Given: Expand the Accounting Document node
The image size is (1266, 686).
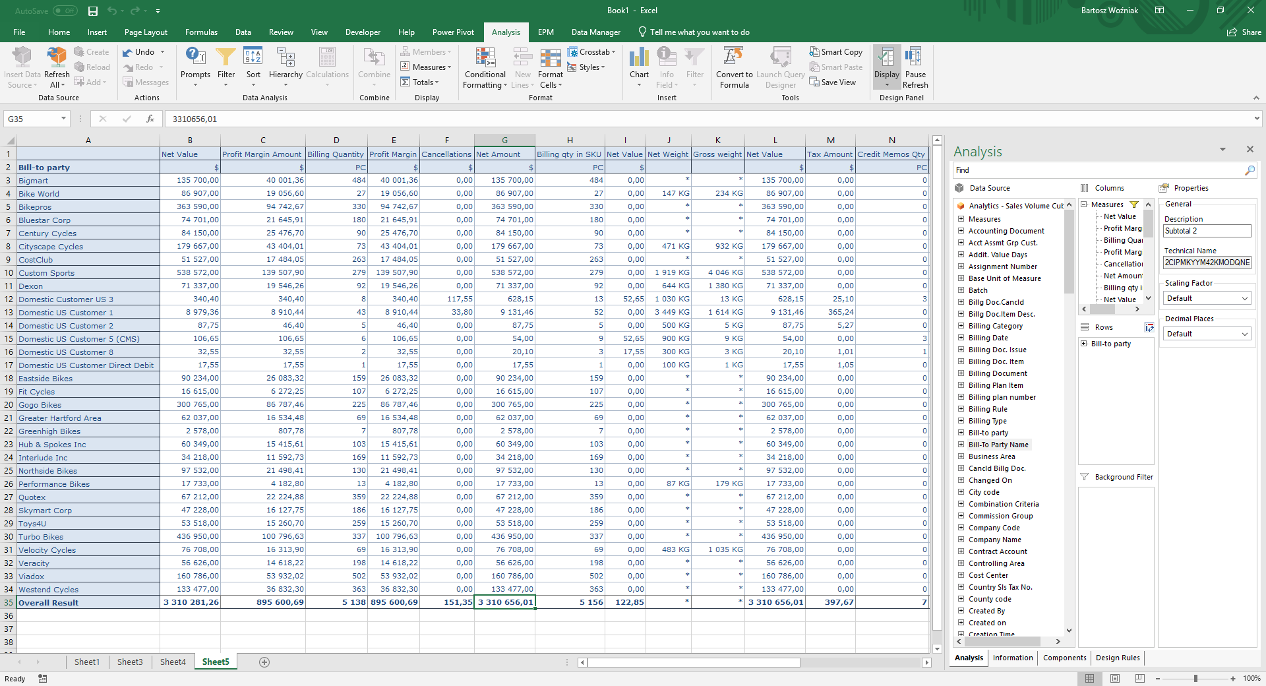Looking at the screenshot, I should point(960,231).
